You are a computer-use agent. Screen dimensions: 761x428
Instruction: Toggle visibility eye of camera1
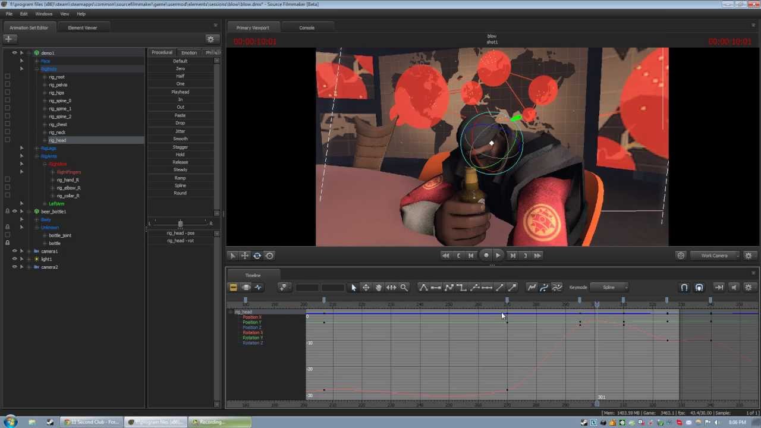(x=15, y=251)
